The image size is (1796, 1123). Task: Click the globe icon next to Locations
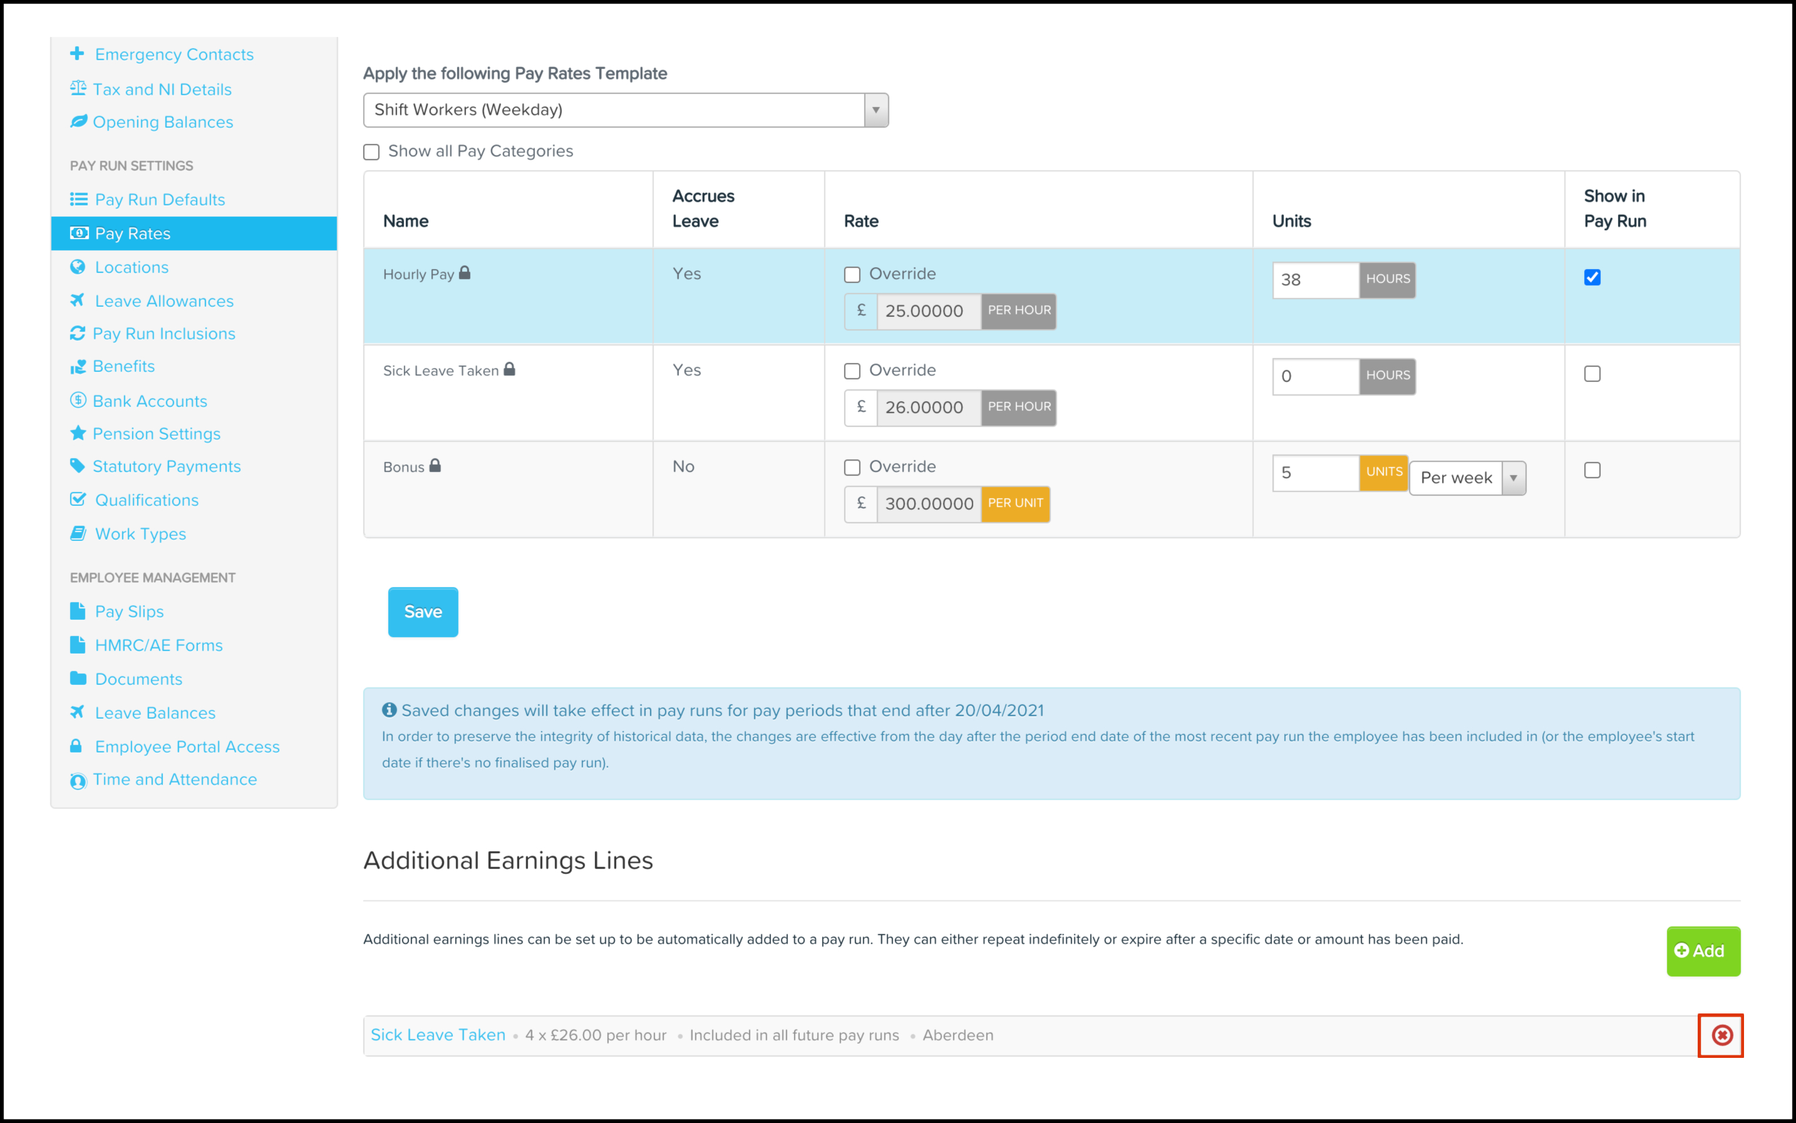(77, 267)
